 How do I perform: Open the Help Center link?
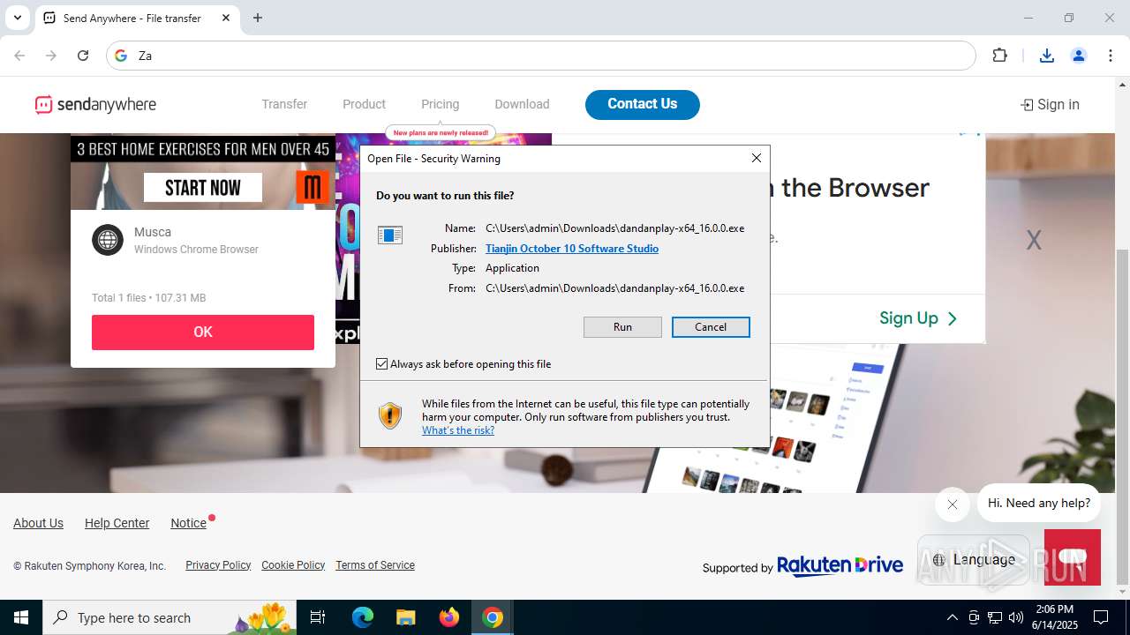point(117,523)
